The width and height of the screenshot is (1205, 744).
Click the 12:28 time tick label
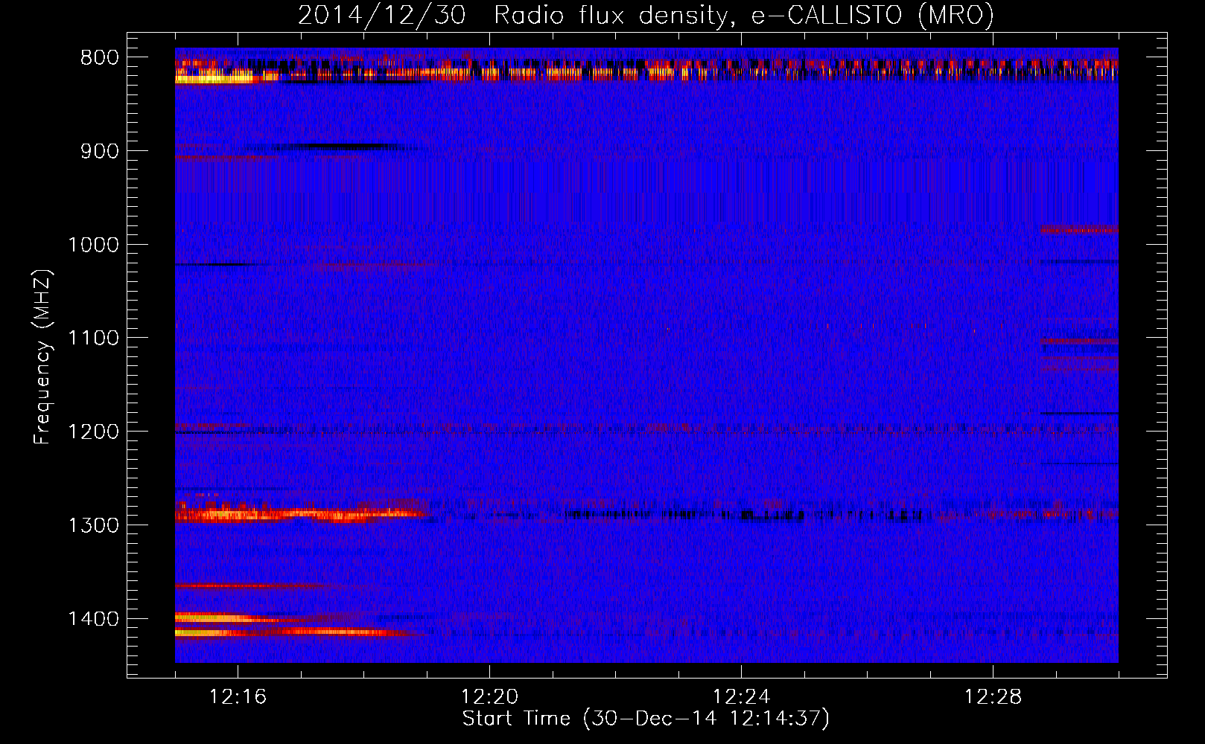tap(993, 697)
